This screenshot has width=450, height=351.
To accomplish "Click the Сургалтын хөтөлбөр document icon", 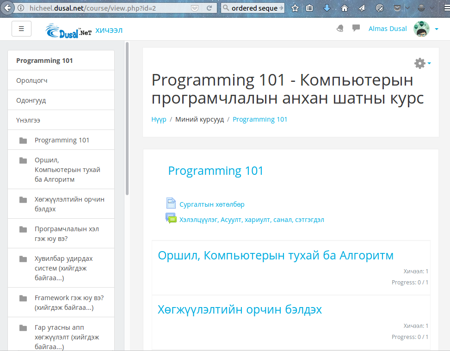I will coord(171,203).
